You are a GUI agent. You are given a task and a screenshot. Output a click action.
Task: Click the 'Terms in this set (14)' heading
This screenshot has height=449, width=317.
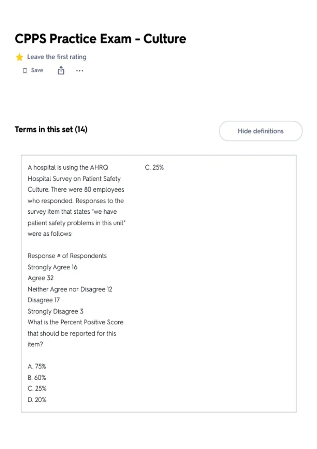(x=51, y=129)
